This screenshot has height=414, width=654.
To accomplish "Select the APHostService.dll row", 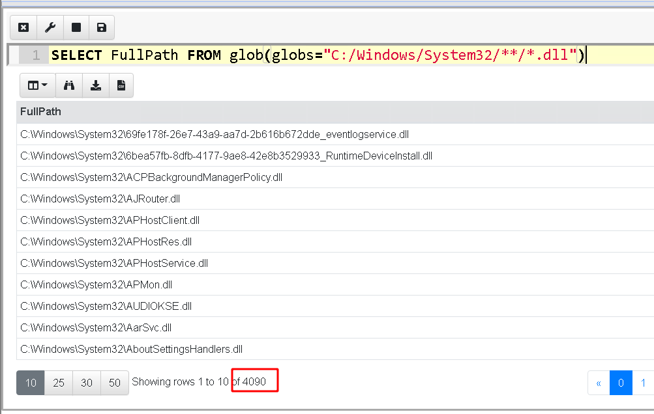I will [114, 263].
